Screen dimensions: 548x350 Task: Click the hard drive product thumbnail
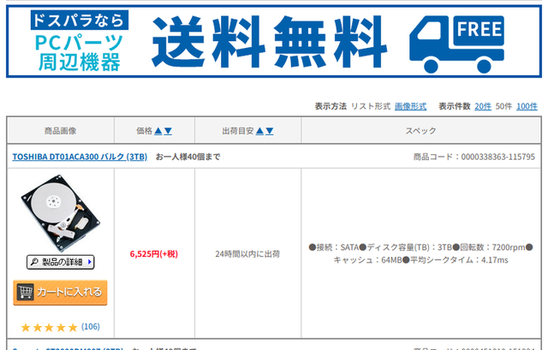61,213
